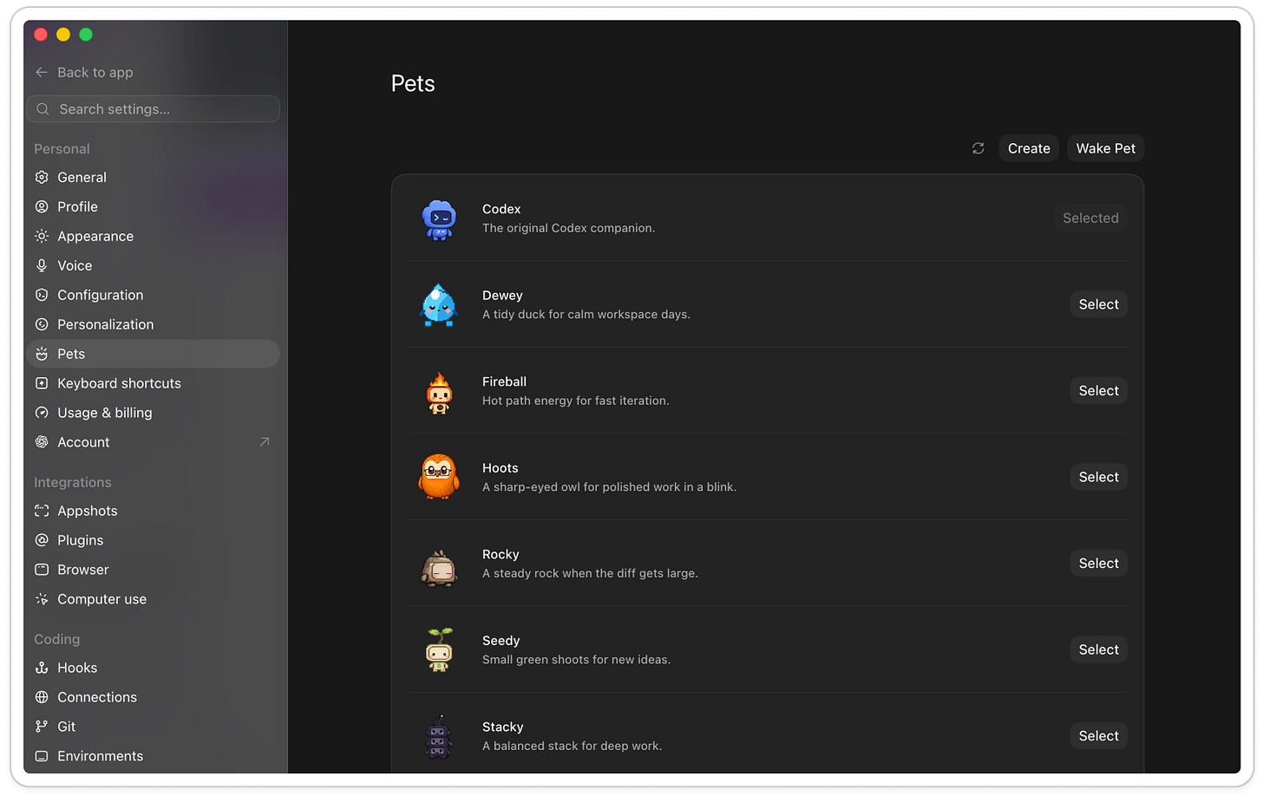The height and width of the screenshot is (796, 1263).
Task: Click the Profile person icon
Action: point(42,206)
